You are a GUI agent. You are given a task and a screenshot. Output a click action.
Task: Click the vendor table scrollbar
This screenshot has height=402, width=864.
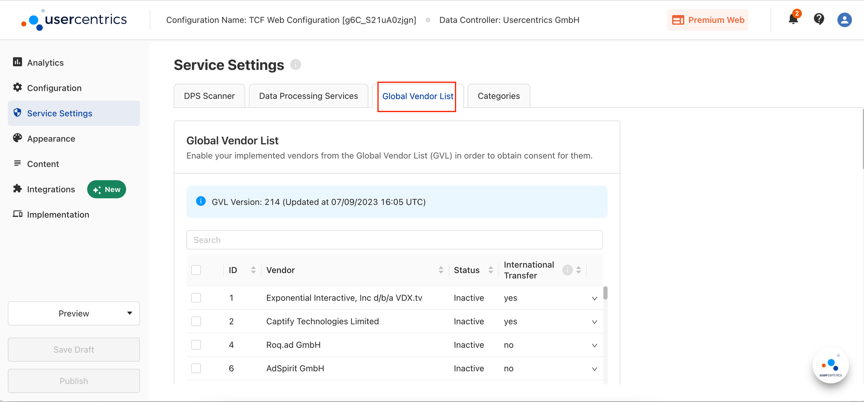[x=605, y=292]
